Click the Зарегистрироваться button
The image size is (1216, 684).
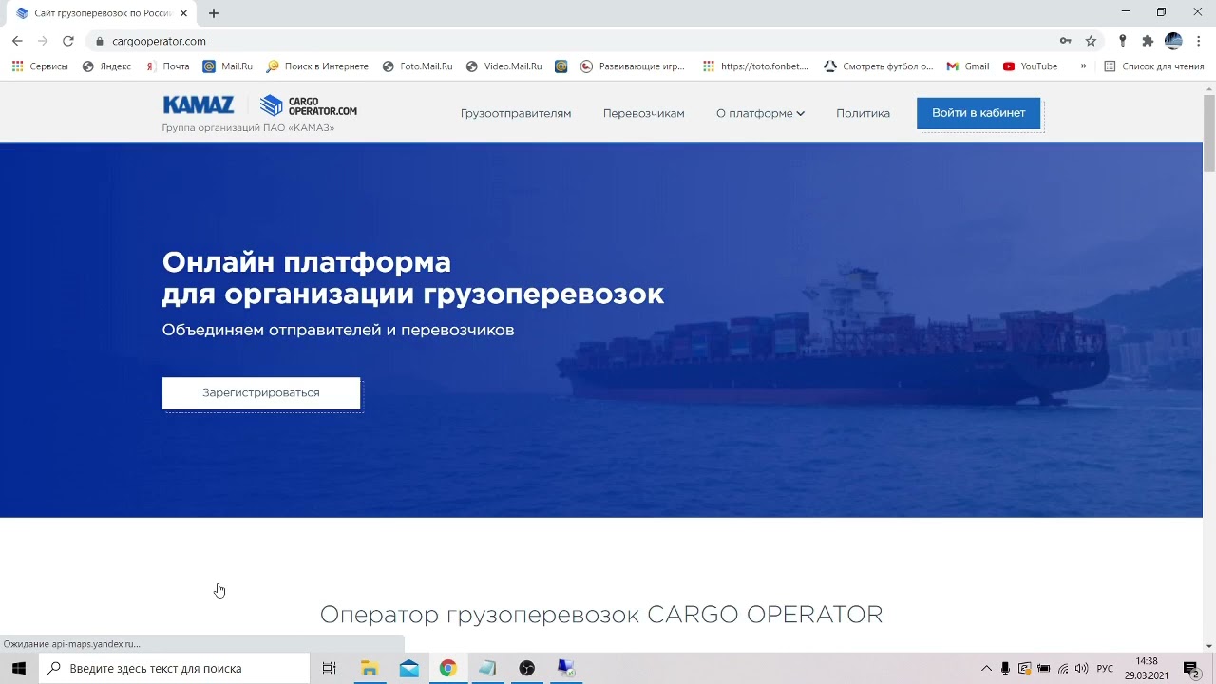261,393
